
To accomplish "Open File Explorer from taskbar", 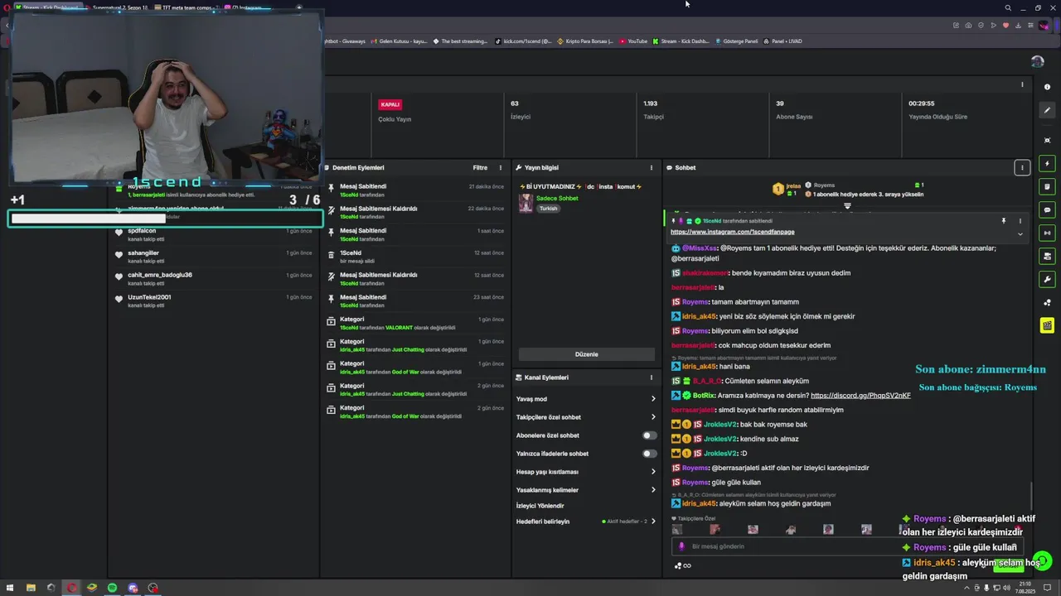I will (31, 588).
